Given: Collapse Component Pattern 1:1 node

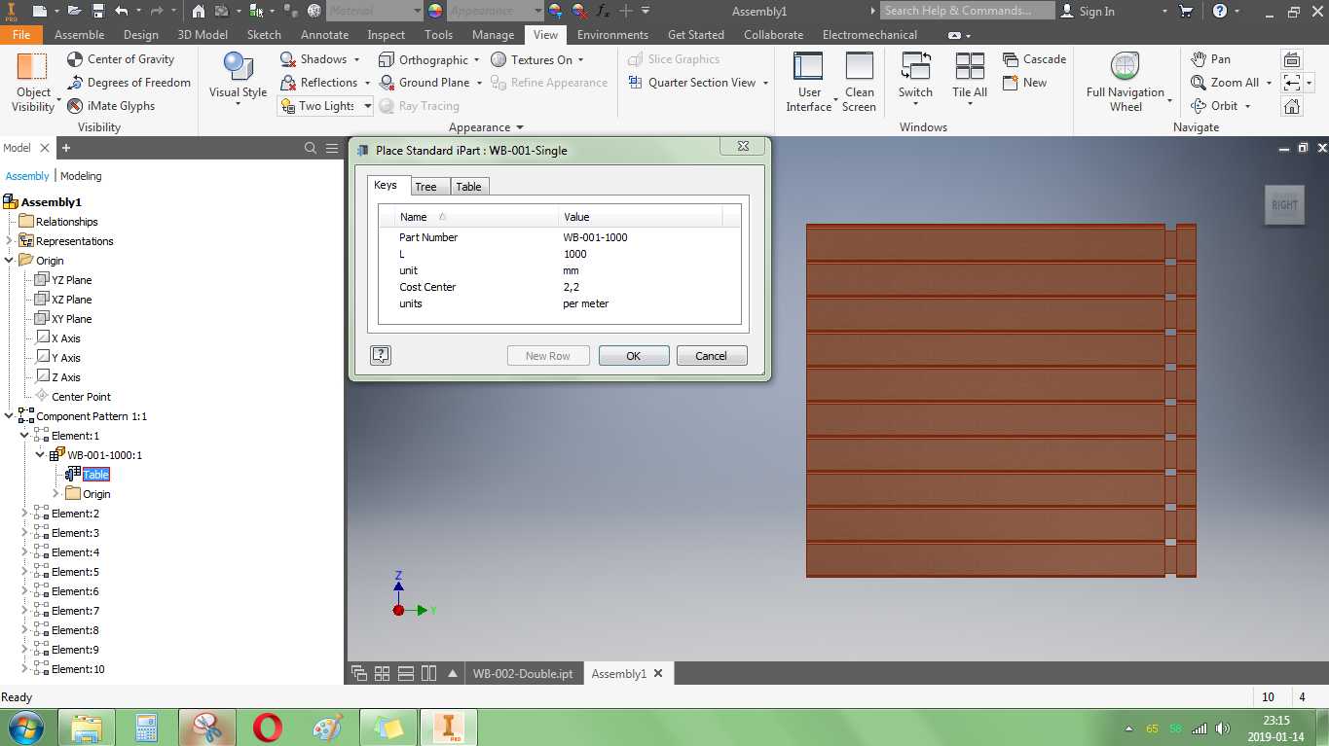Looking at the screenshot, I should pos(10,416).
